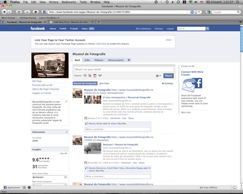Expand the Most Visited bookmarks folder
Viewport: 243px width, 194px height.
click(x=9, y=18)
